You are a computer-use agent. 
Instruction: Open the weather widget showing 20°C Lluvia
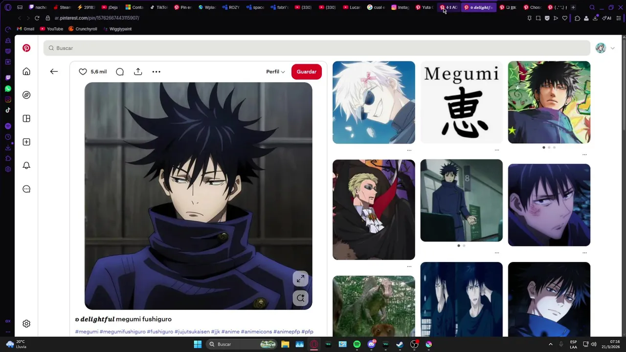tap(16, 344)
